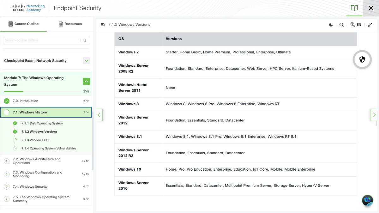Toggle dark mode moon icon
This screenshot has height=213, width=379.
coord(331,25)
